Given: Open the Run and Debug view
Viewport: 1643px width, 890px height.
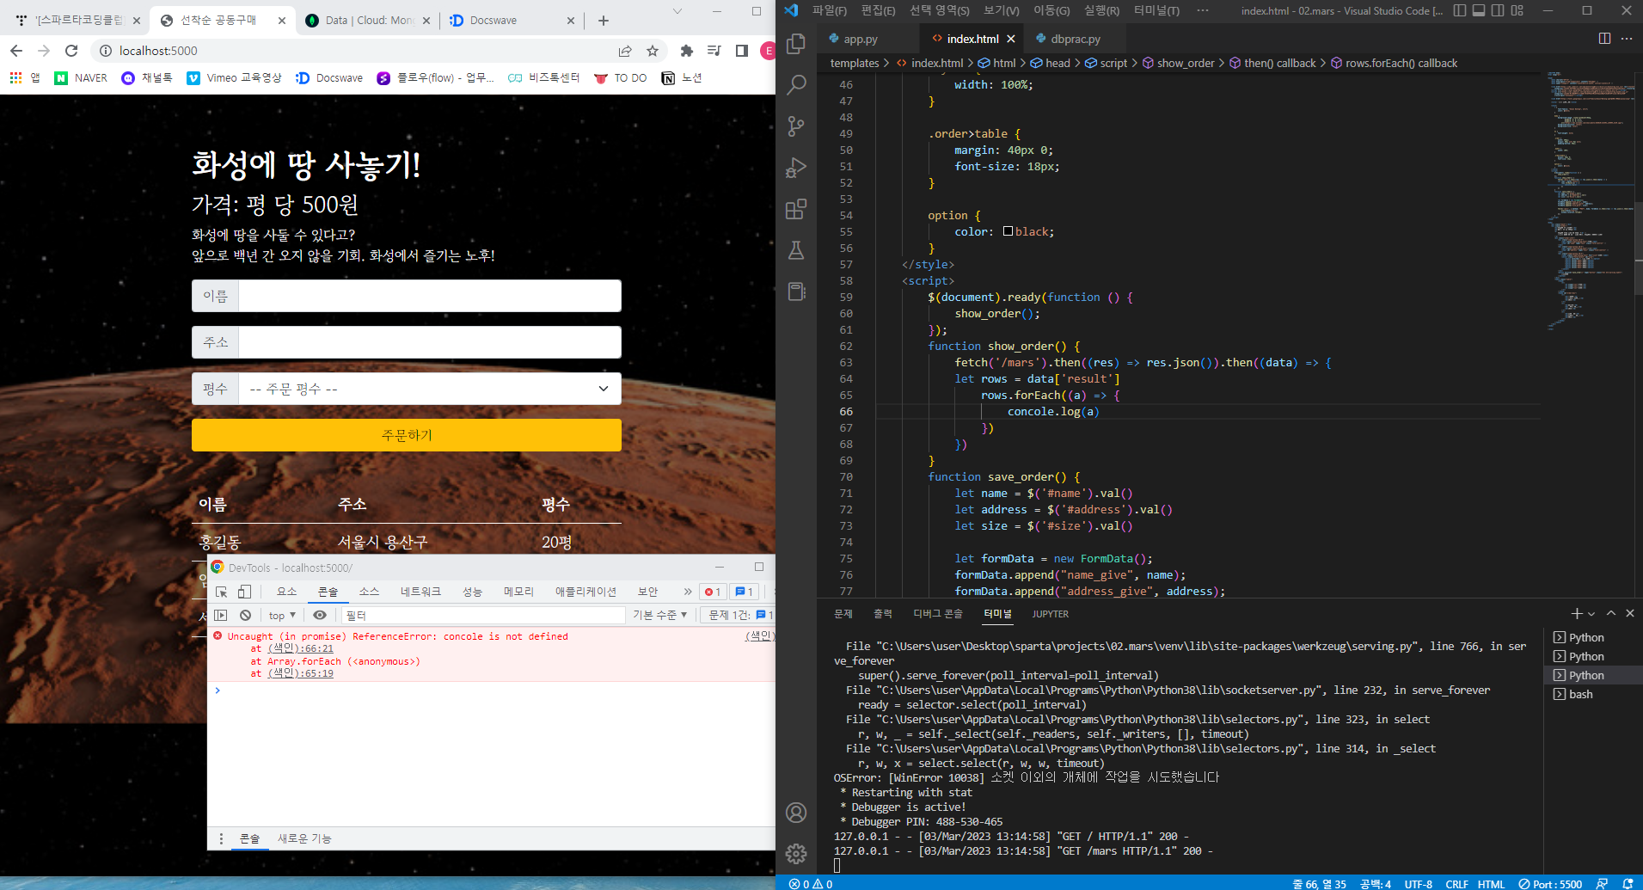Looking at the screenshot, I should pos(796,168).
